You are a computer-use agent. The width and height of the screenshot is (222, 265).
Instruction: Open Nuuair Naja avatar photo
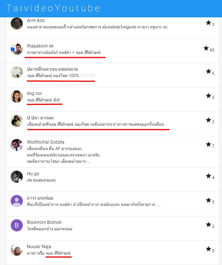17,250
